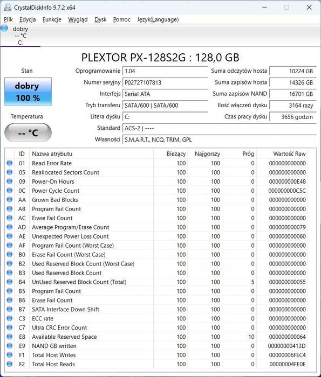
Task: Open the Plik menu
Action: click(x=8, y=19)
